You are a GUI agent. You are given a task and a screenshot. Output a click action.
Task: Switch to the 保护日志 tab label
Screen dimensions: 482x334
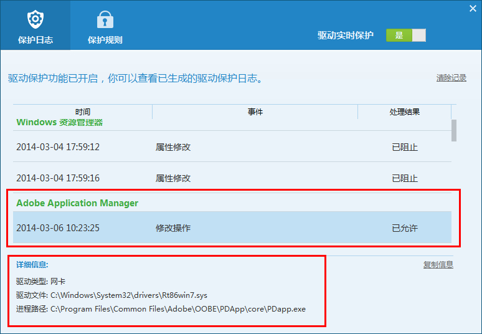pos(35,40)
